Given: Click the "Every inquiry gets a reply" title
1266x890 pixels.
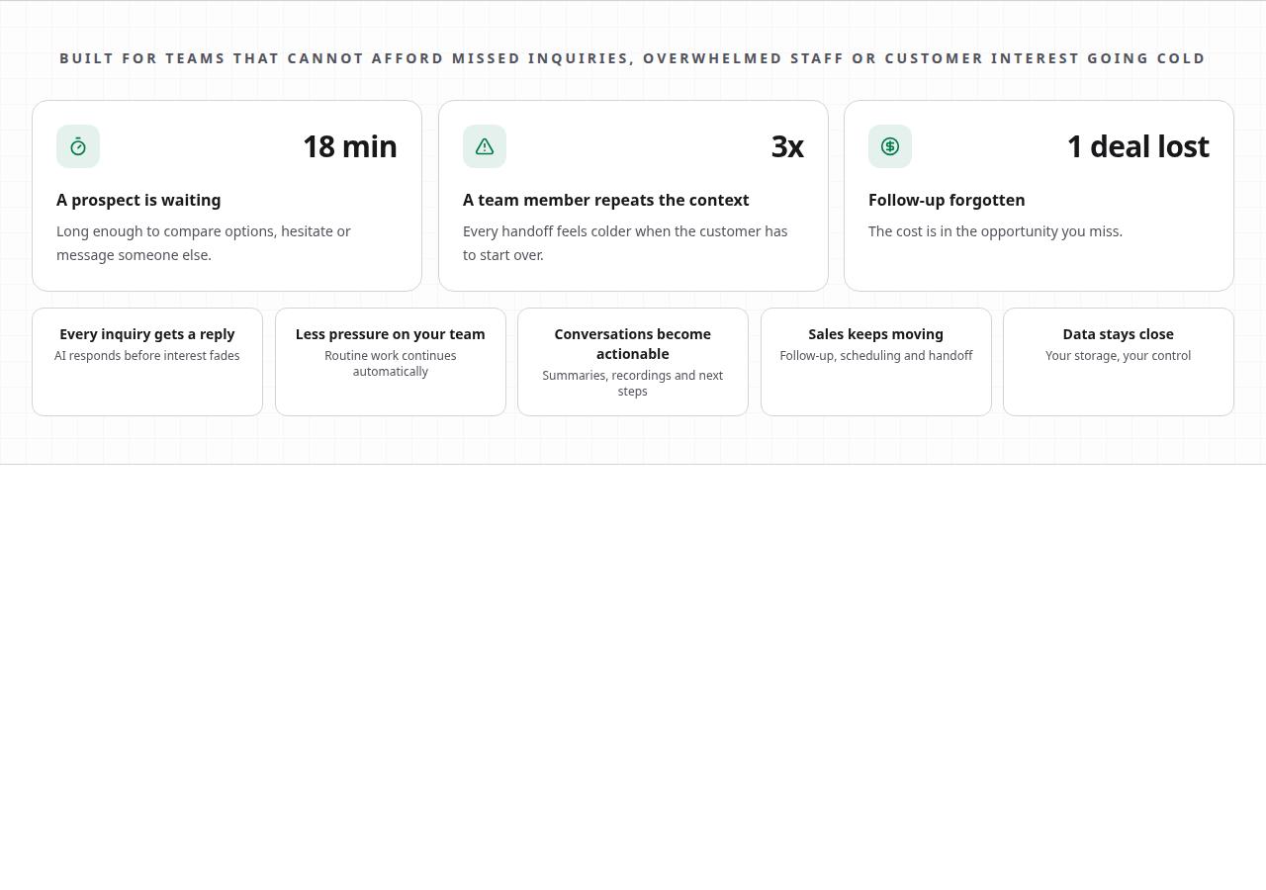Looking at the screenshot, I should point(147,334).
